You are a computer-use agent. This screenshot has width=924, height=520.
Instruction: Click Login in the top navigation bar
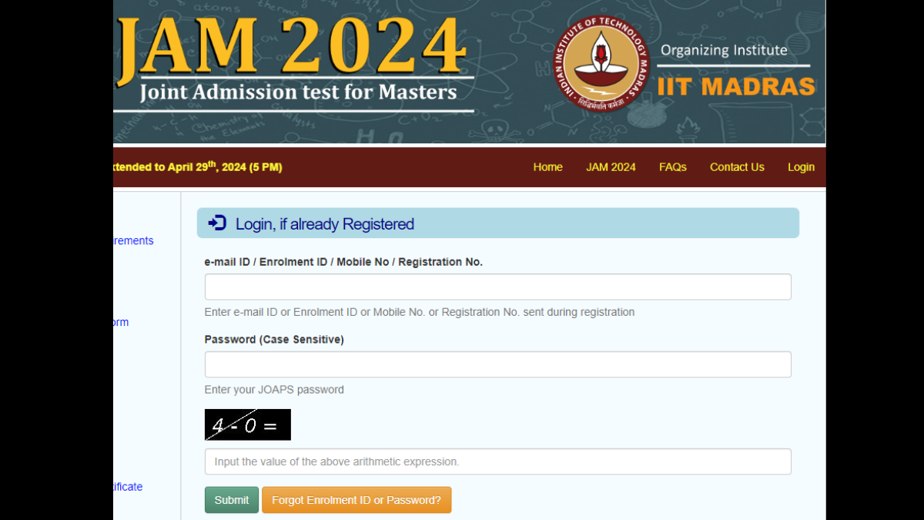pos(801,167)
